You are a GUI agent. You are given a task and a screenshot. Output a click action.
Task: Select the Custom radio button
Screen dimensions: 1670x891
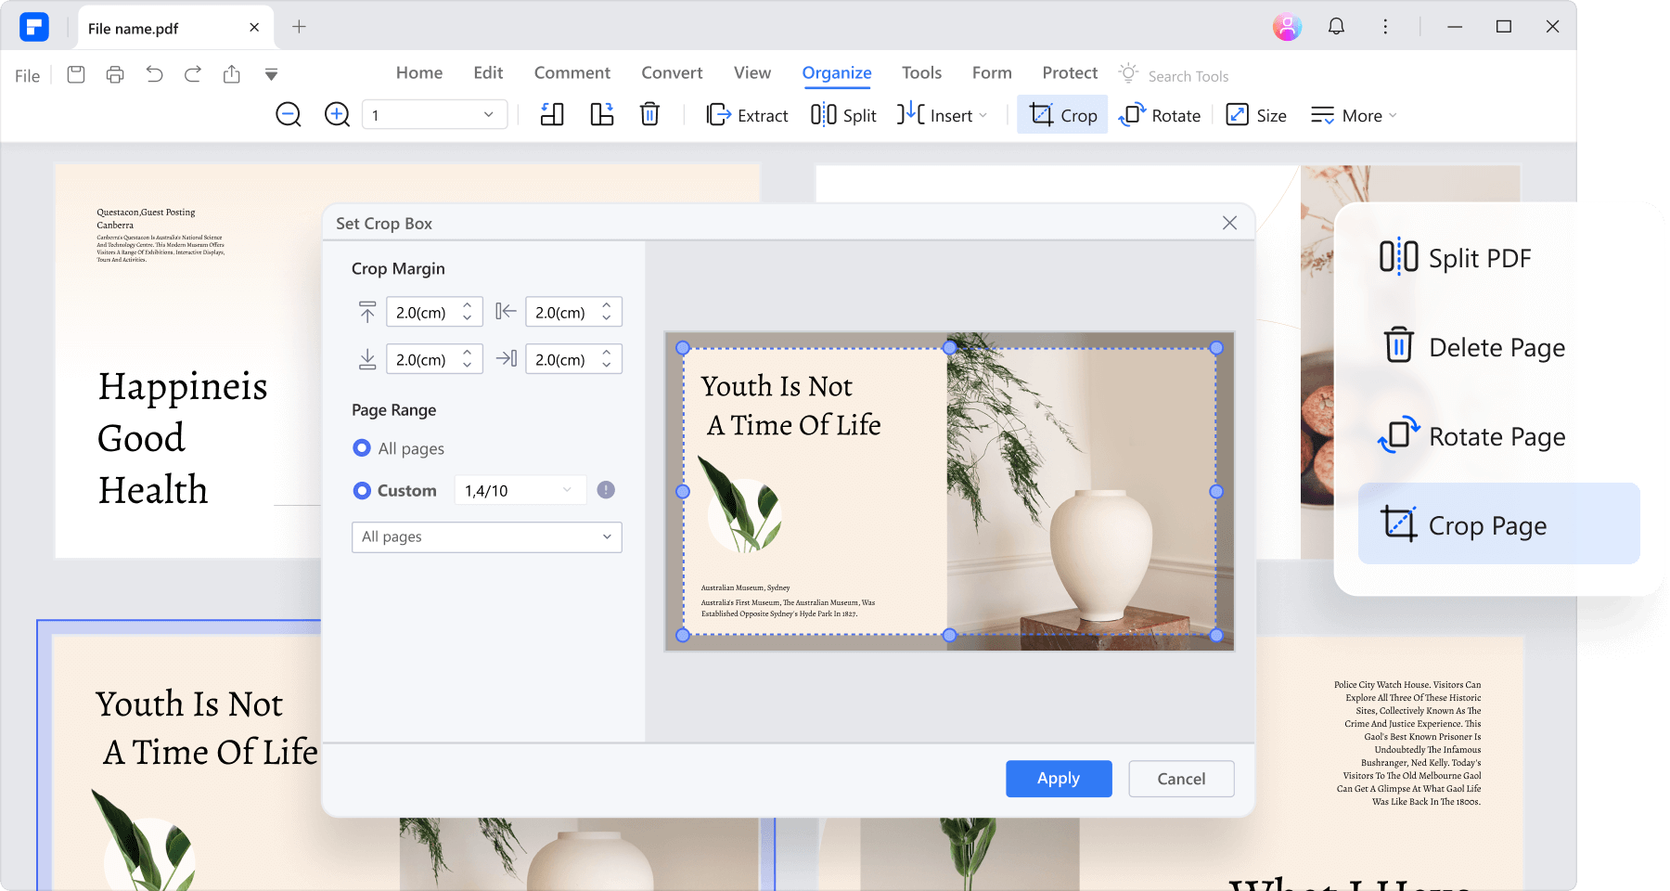362,490
